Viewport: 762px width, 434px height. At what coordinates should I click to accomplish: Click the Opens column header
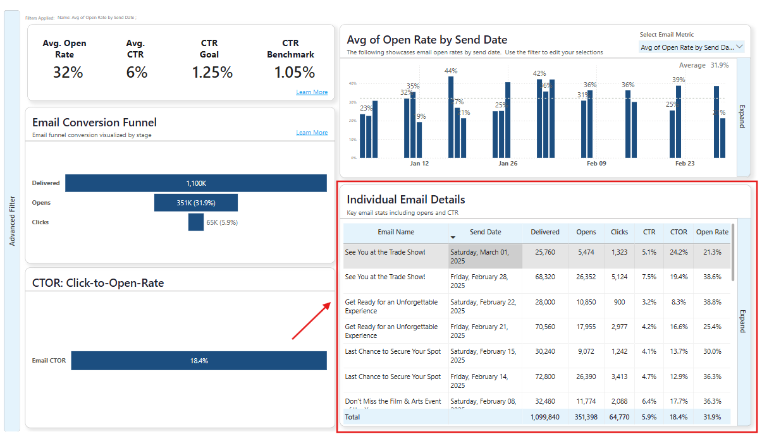tap(586, 232)
